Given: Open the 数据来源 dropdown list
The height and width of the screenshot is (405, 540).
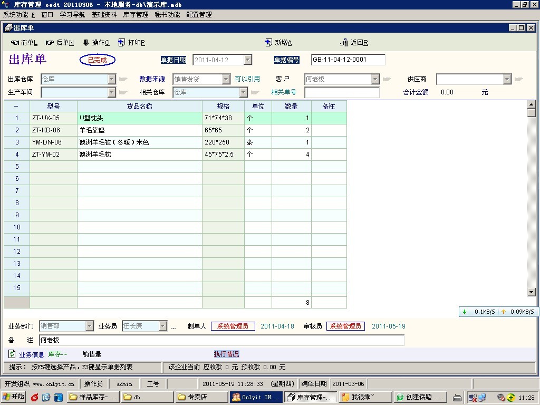Looking at the screenshot, I should (226, 79).
